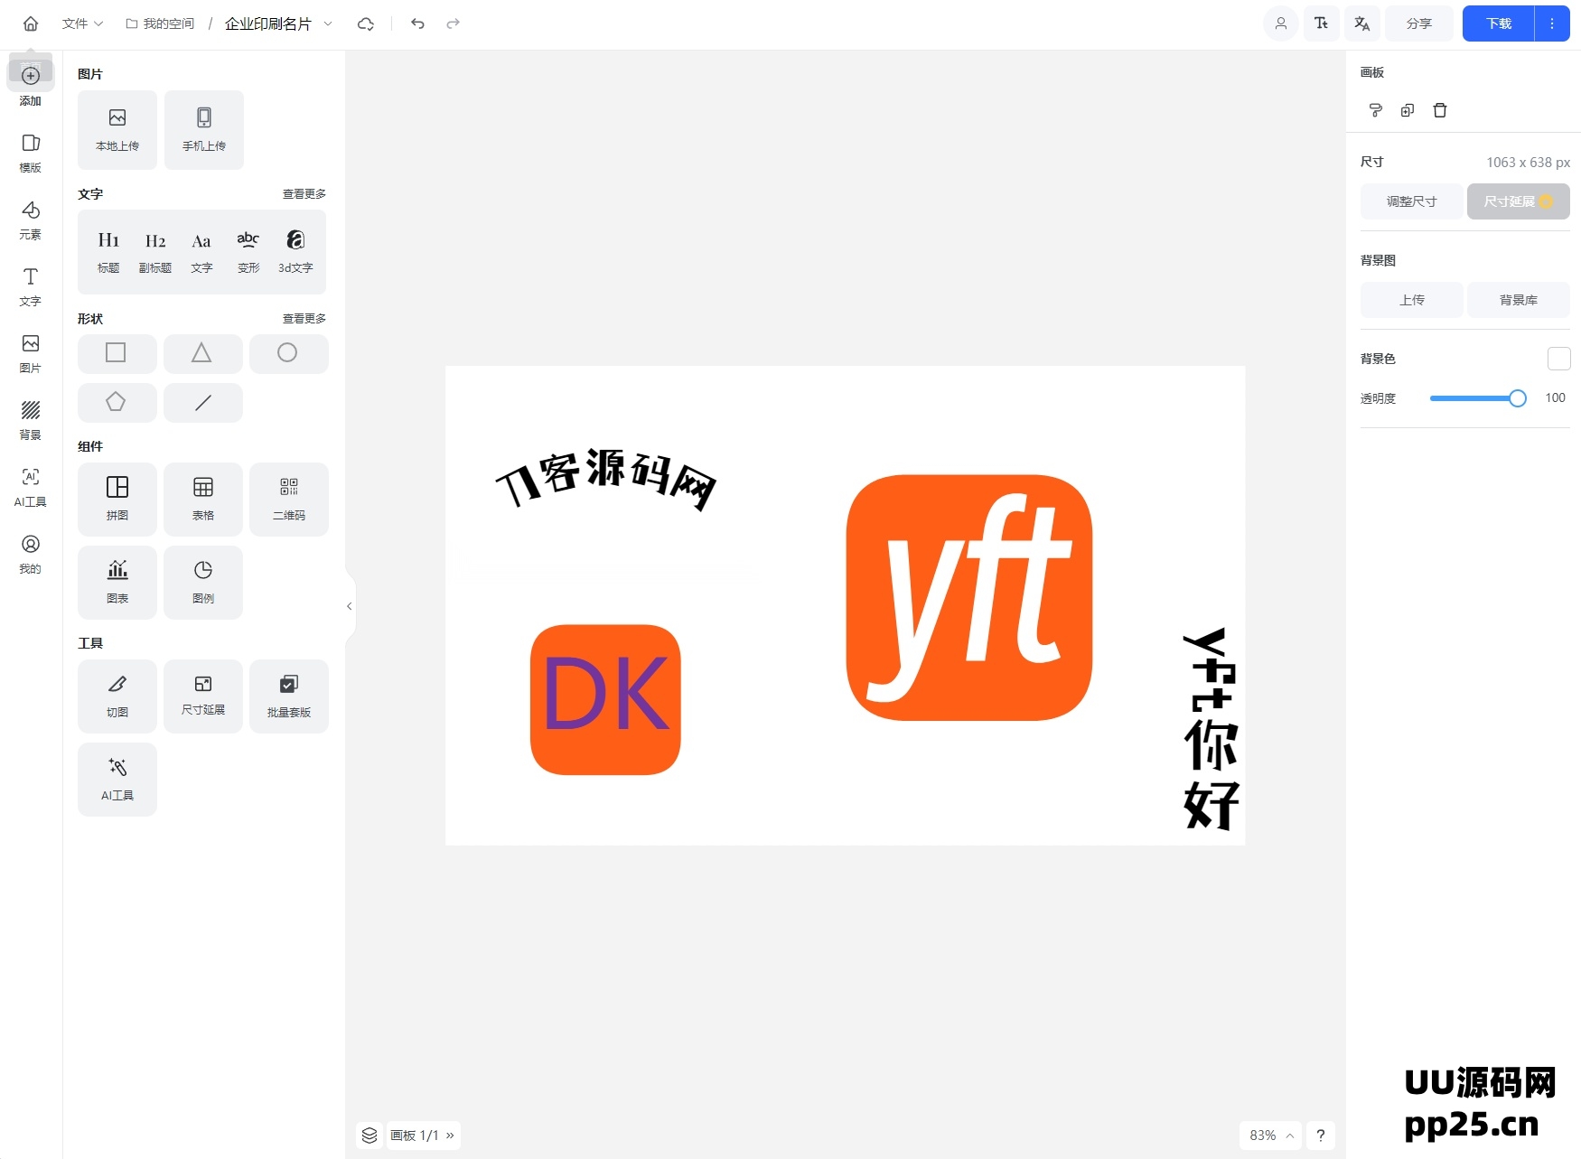Open 查看更多 link next to 文字

pos(304,193)
